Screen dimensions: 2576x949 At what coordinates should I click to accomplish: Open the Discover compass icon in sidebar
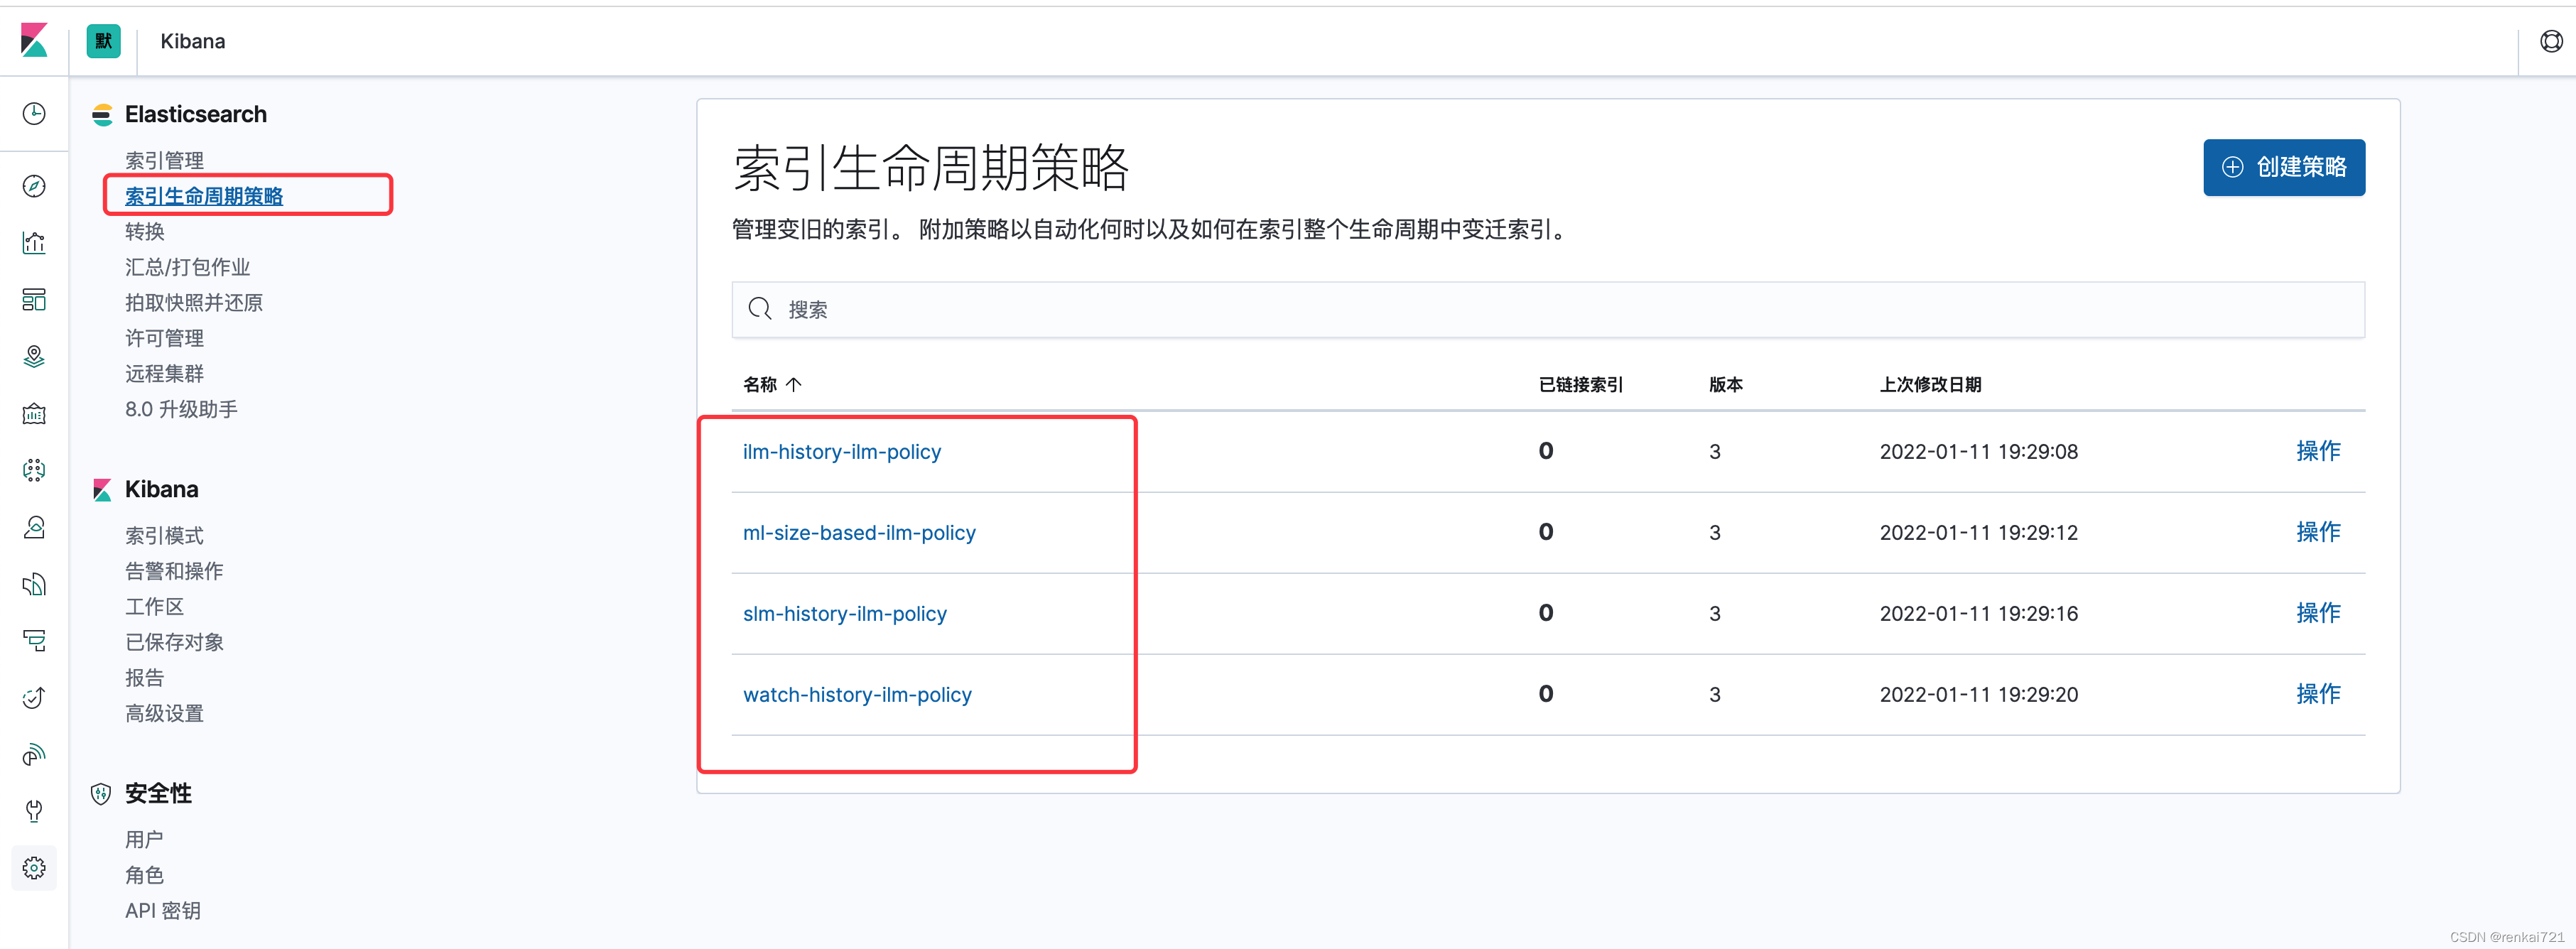tap(34, 186)
